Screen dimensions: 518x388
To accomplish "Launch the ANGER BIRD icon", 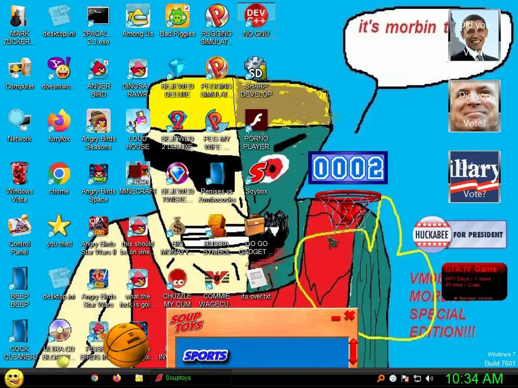I will pos(99,77).
